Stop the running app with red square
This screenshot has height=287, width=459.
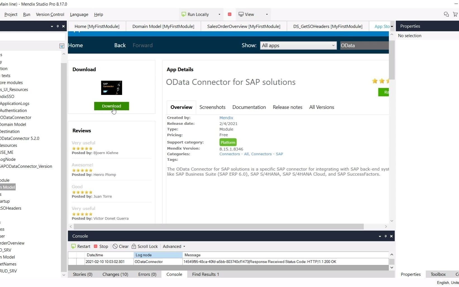[x=230, y=14]
